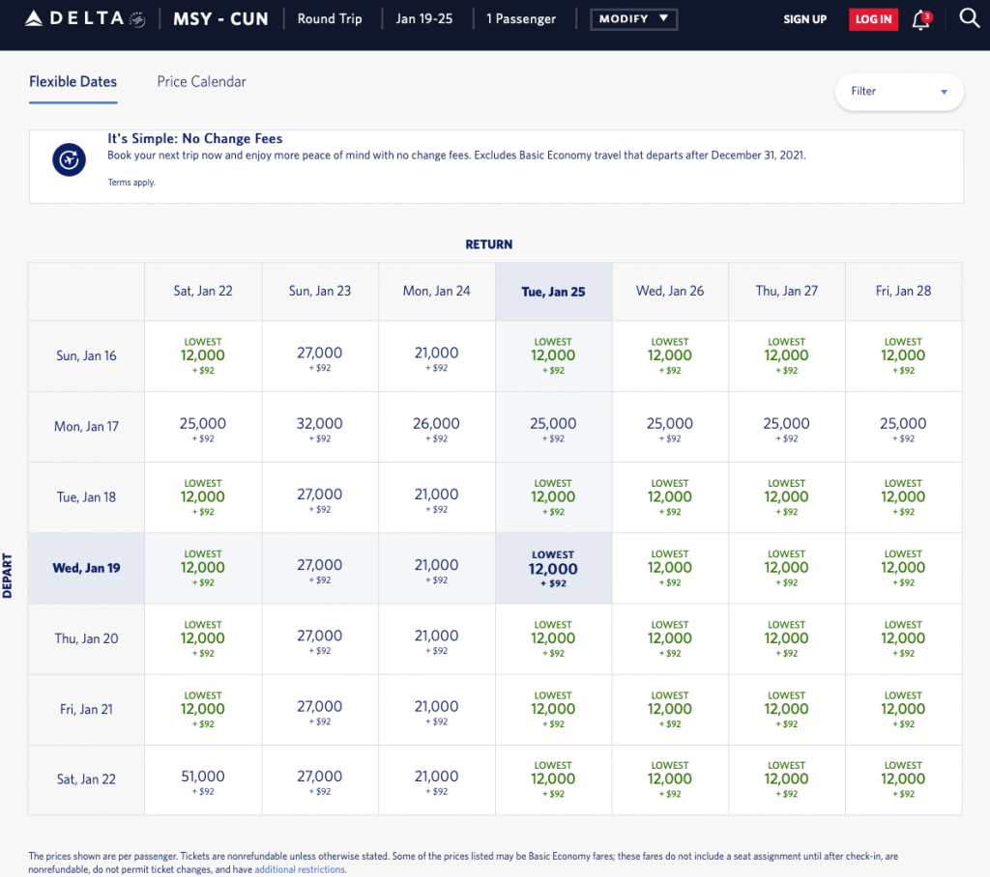Open the Filter dropdown
This screenshot has height=877, width=990.
[898, 92]
